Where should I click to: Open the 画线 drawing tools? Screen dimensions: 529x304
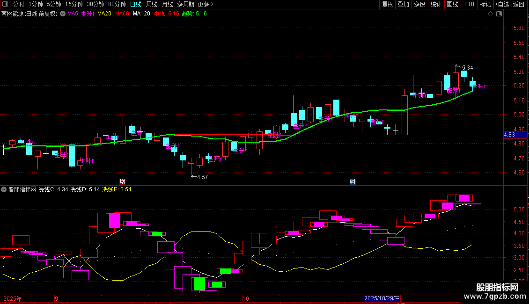coord(452,4)
